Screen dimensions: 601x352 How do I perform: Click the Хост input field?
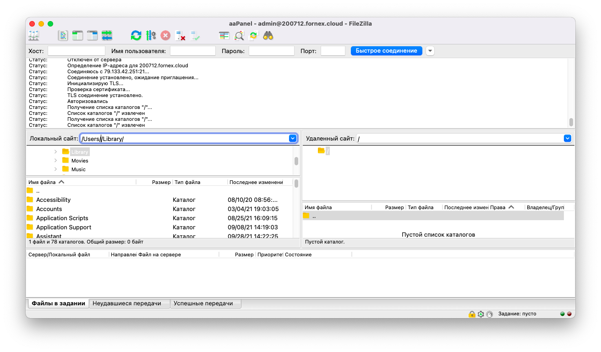(76, 51)
